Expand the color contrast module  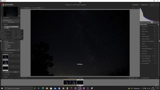pyautogui.click(x=145, y=36)
